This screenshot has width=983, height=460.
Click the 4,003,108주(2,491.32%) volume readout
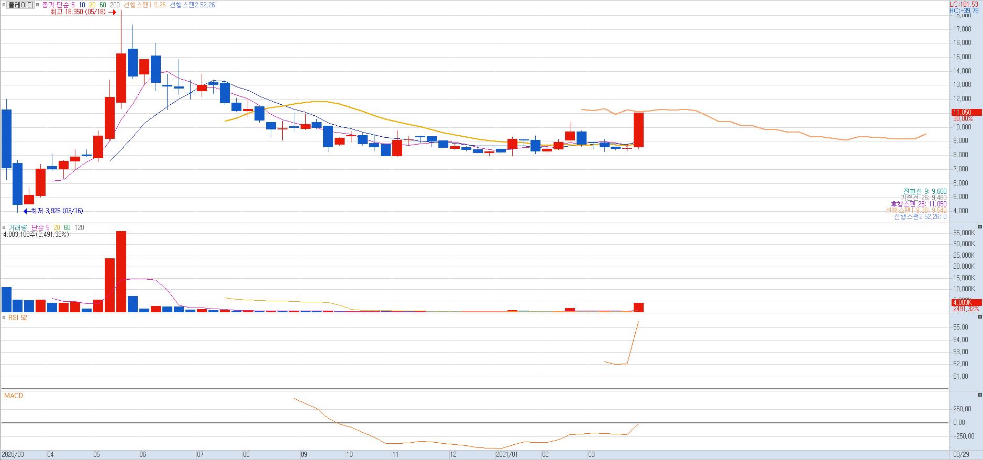pos(36,234)
